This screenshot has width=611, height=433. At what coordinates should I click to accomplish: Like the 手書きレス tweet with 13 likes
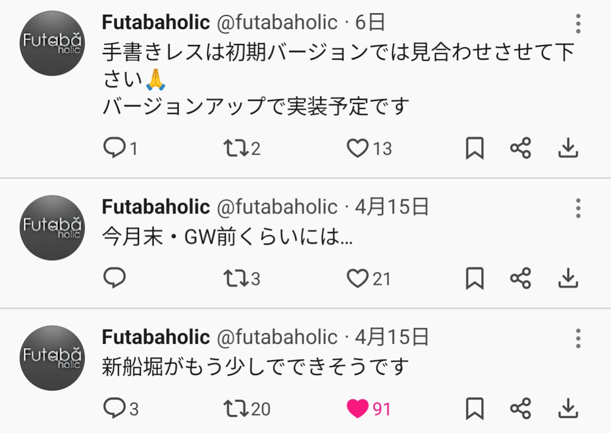[x=358, y=148]
